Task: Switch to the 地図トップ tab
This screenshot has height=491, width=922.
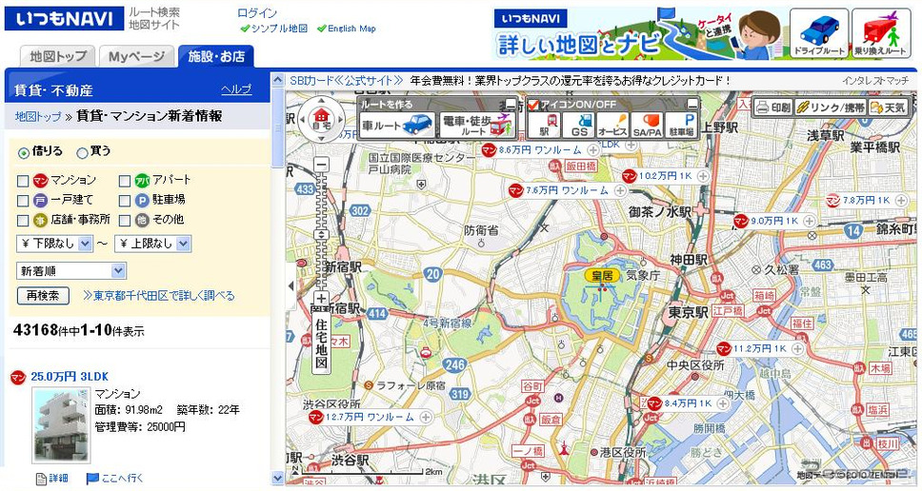Action: 57,56
